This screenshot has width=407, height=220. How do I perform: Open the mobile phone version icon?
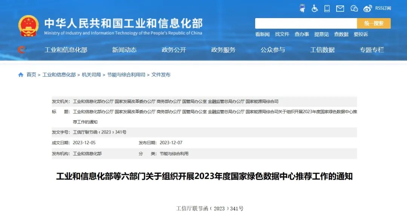click(x=327, y=9)
